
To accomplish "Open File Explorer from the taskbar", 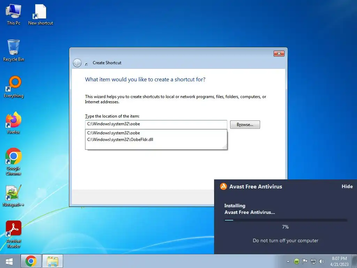I will tap(53, 261).
